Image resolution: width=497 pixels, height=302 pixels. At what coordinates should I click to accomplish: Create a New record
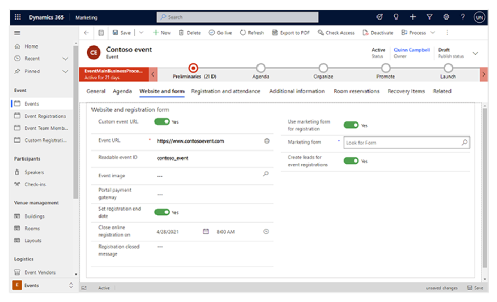[162, 33]
